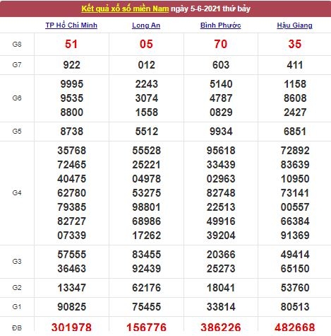Click G5 number 9934

[x=221, y=132]
